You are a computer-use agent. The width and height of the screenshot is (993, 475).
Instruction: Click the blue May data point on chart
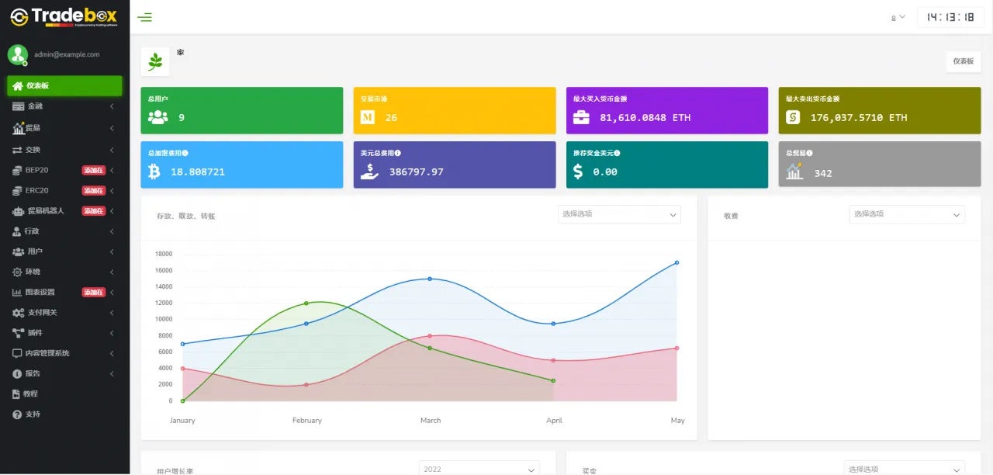point(676,262)
